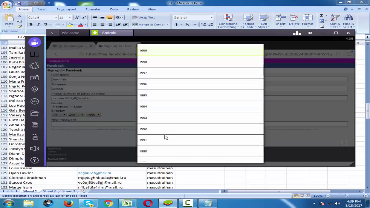Select the Format Painter brush

19,26
